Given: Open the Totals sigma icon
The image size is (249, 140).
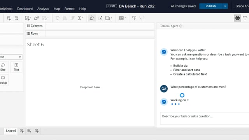Looking at the screenshot, I should 81,18.
